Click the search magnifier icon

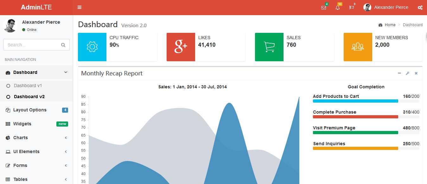(63, 45)
